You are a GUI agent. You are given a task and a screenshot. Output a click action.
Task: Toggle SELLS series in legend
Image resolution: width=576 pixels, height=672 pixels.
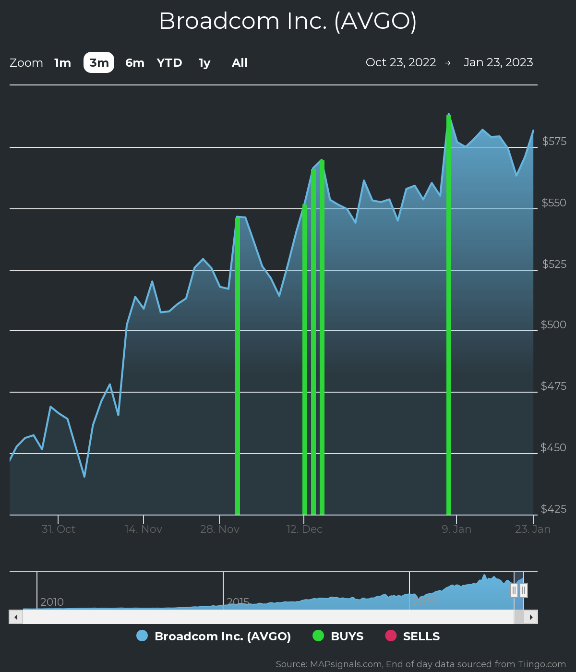(x=413, y=636)
